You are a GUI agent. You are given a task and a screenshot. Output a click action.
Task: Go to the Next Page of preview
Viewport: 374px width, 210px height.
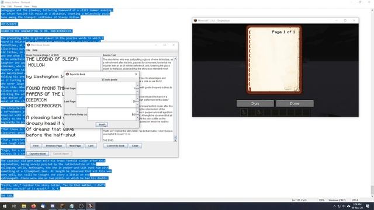point(75,146)
